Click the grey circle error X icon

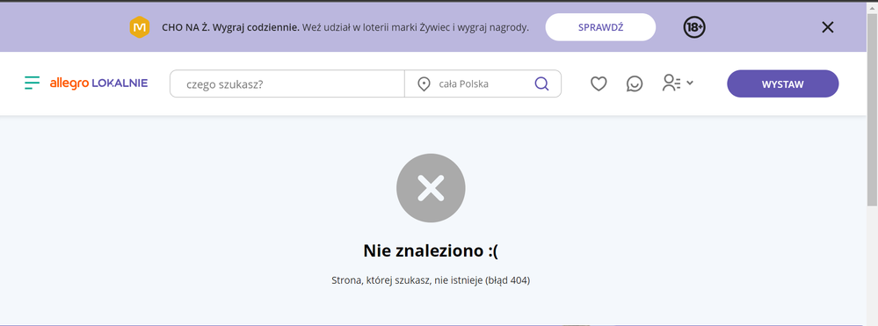pos(431,188)
